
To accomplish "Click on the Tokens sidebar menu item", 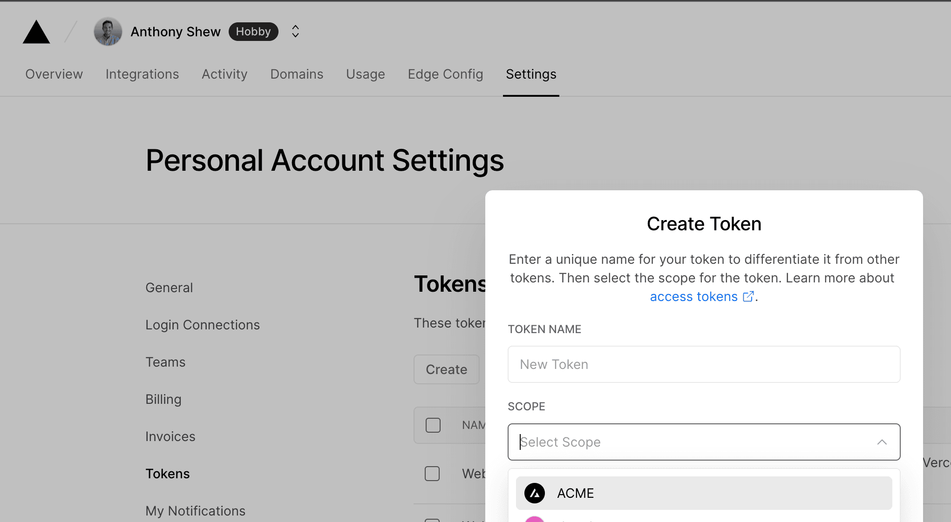I will coord(168,473).
